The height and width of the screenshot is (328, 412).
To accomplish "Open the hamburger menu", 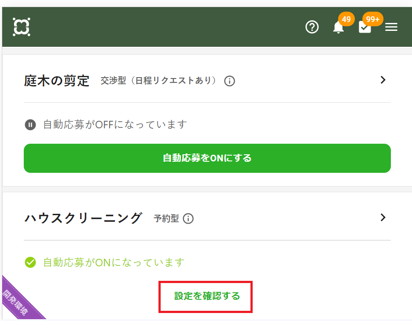I will pos(391,27).
